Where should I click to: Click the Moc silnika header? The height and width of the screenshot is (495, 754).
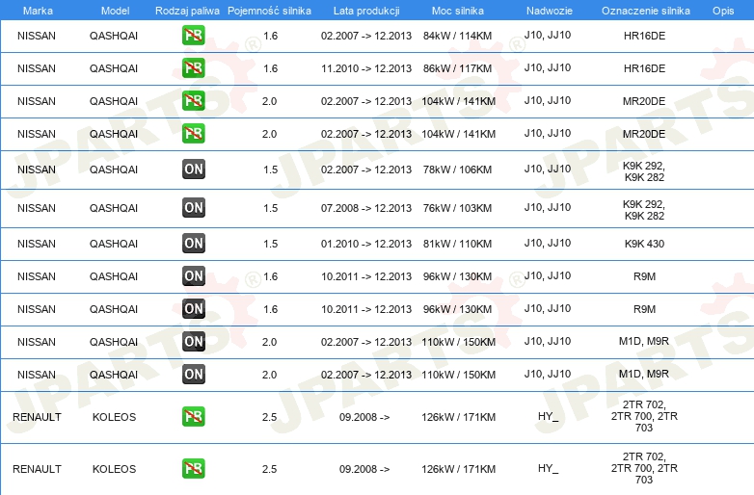pyautogui.click(x=457, y=11)
